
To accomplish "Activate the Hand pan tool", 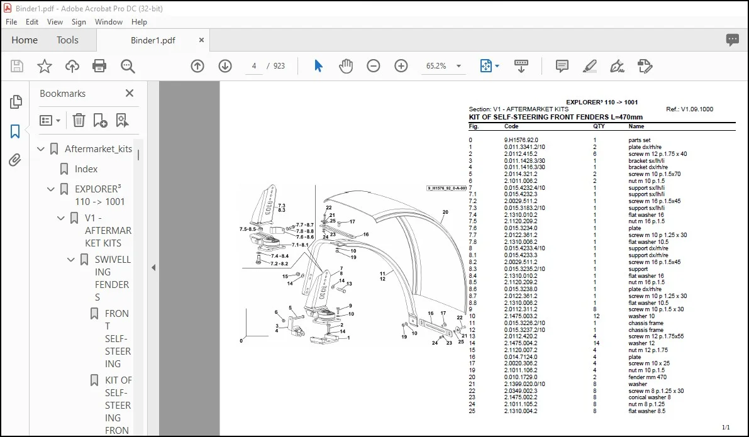I will [x=345, y=66].
